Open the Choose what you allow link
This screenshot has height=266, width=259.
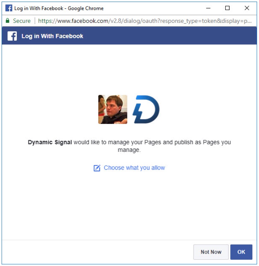134,168
